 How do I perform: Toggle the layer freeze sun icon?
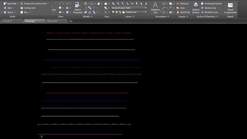coord(117,12)
